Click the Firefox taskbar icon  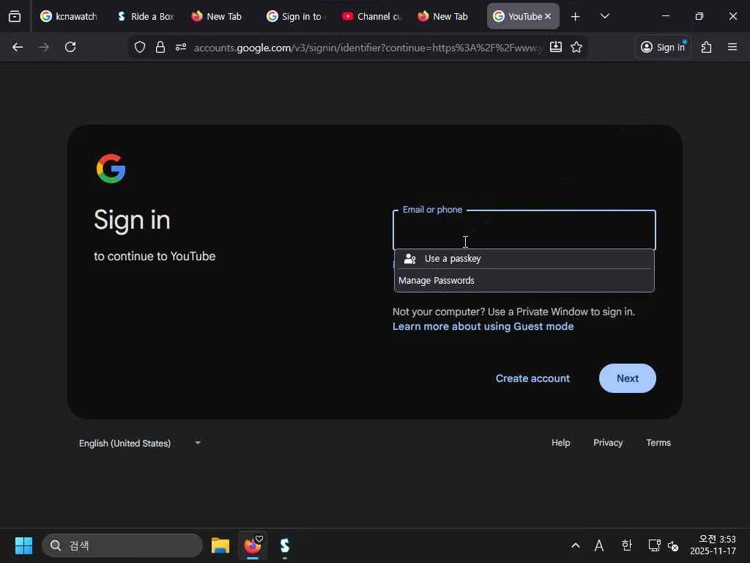pos(253,545)
